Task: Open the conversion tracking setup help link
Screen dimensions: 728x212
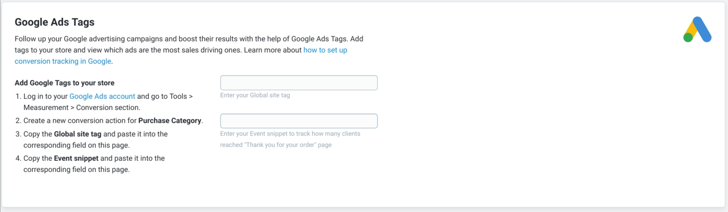Action: click(325, 50)
